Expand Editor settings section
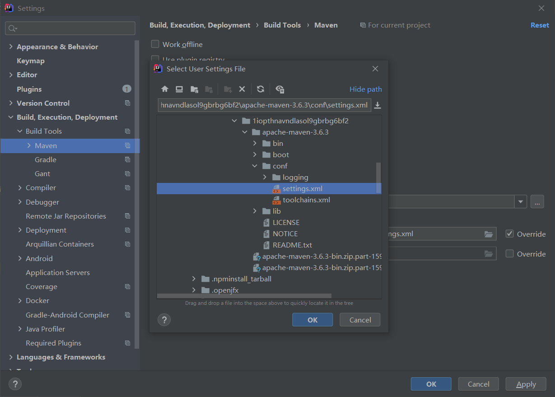This screenshot has height=397, width=555. 11,75
